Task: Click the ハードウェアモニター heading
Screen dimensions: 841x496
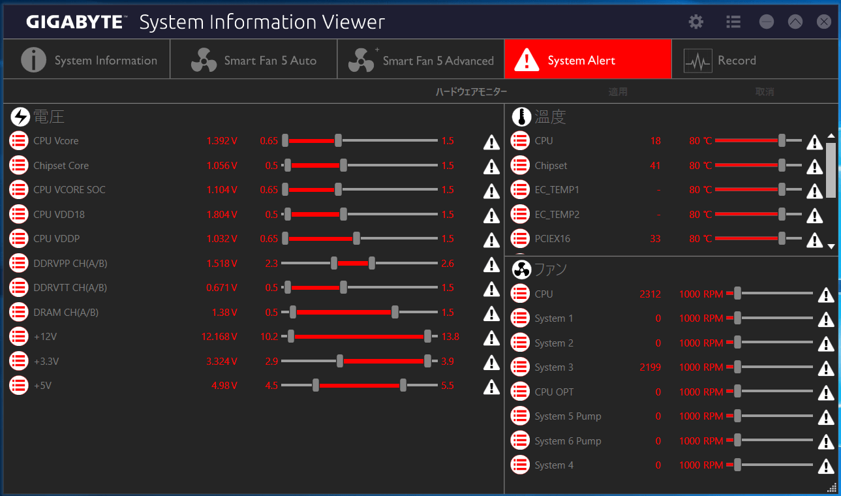Action: (x=471, y=92)
